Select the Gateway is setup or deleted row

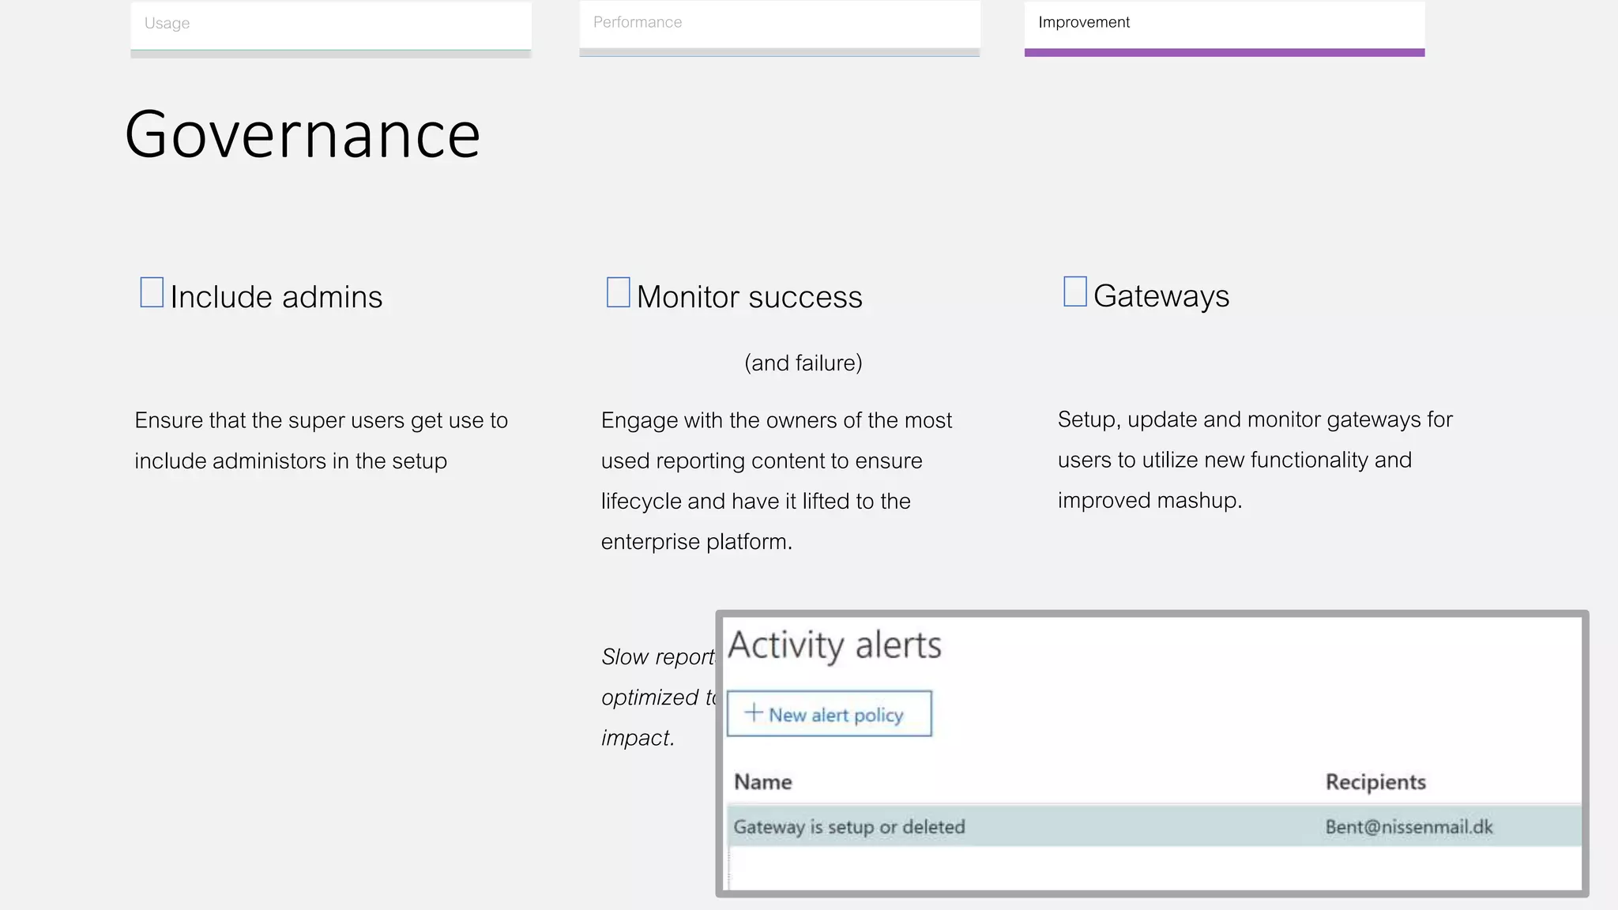pyautogui.click(x=1154, y=826)
